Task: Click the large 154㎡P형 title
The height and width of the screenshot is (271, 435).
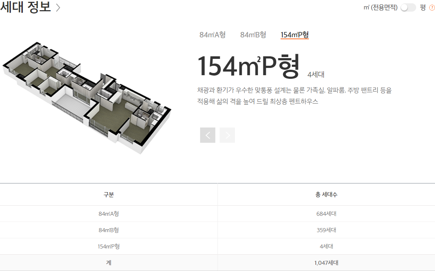Action: pyautogui.click(x=249, y=66)
